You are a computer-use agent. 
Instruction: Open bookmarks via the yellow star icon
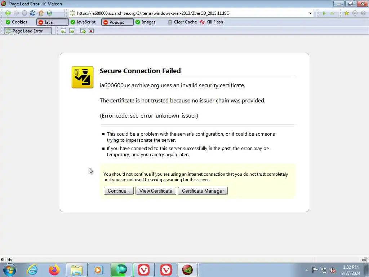click(347, 13)
